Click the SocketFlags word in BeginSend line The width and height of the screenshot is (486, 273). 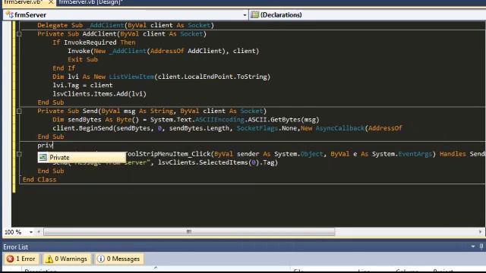pos(257,128)
